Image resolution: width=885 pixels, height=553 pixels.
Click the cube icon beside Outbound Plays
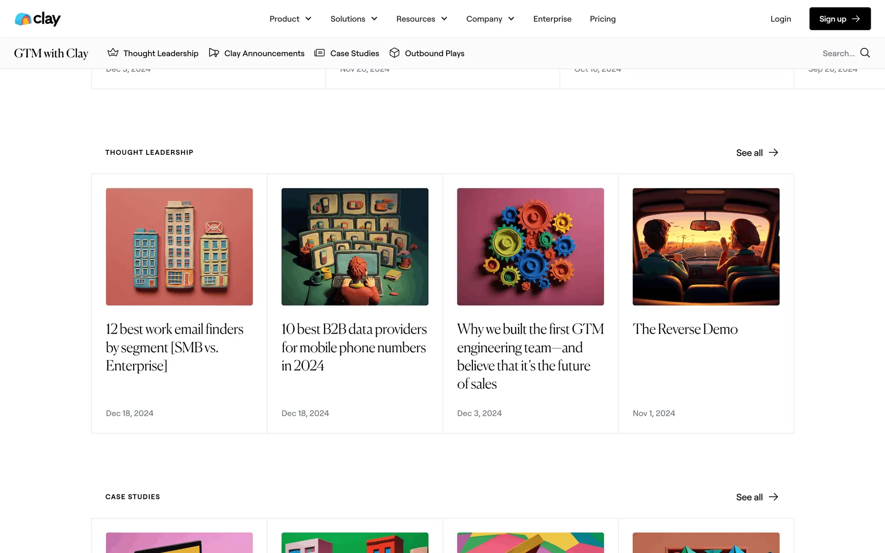pos(395,53)
